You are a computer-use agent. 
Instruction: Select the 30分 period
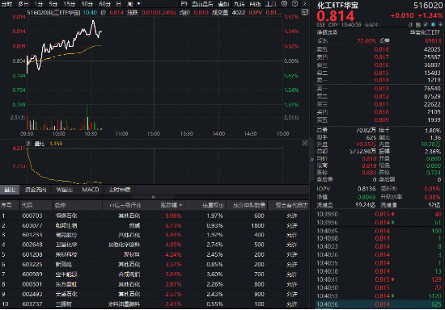pyautogui.click(x=87, y=4)
